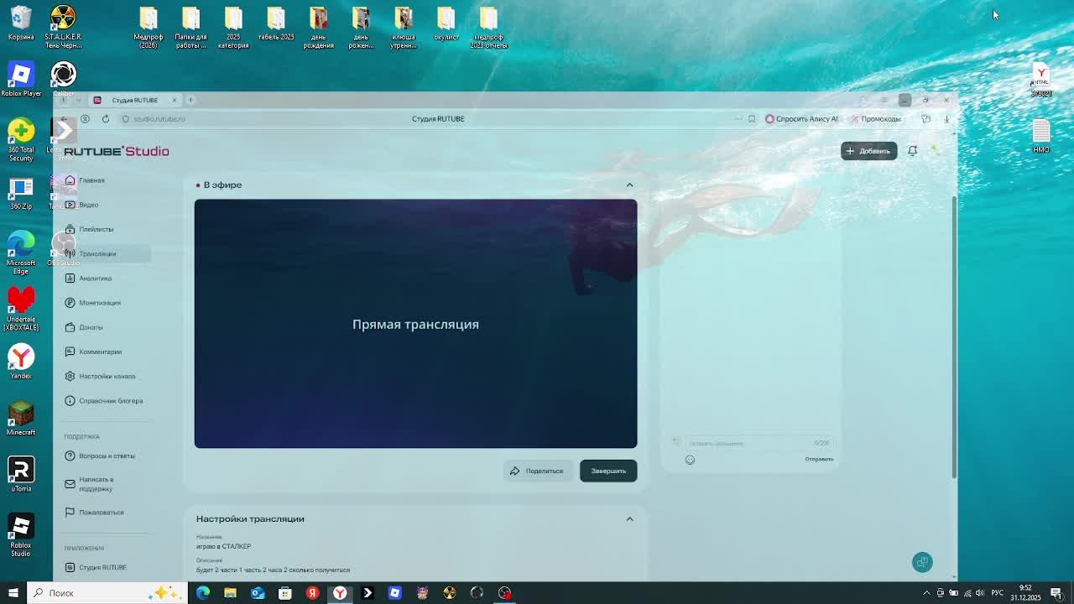Click the page vertical scrollbar
Image resolution: width=1074 pixels, height=604 pixels.
point(955,336)
